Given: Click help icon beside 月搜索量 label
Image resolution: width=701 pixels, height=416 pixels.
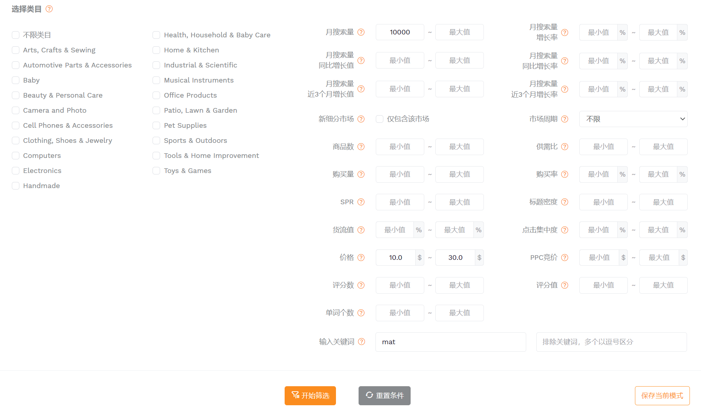Looking at the screenshot, I should (x=361, y=32).
